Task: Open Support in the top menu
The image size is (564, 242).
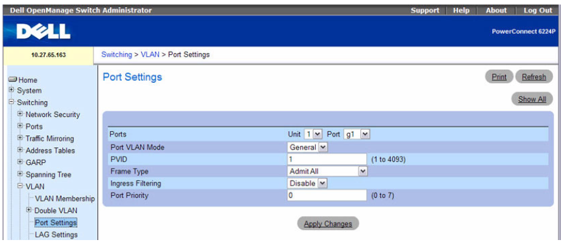Action: tap(425, 10)
